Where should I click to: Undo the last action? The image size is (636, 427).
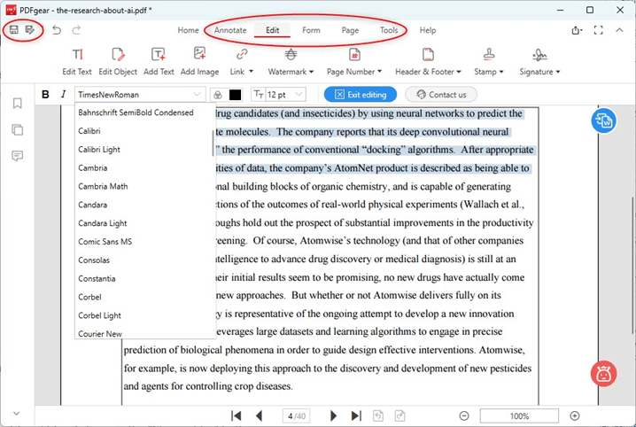[x=57, y=30]
